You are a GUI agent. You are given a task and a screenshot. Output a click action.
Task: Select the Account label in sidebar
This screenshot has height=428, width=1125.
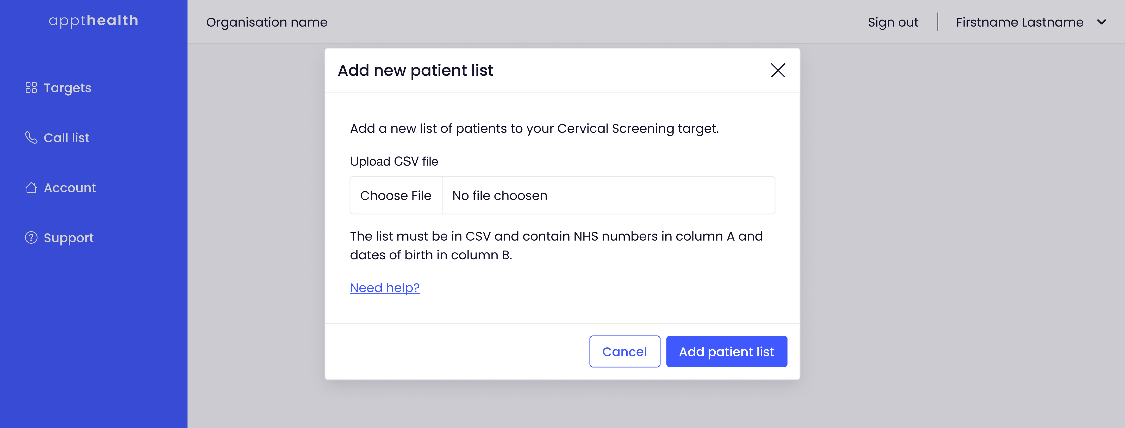[x=70, y=188]
